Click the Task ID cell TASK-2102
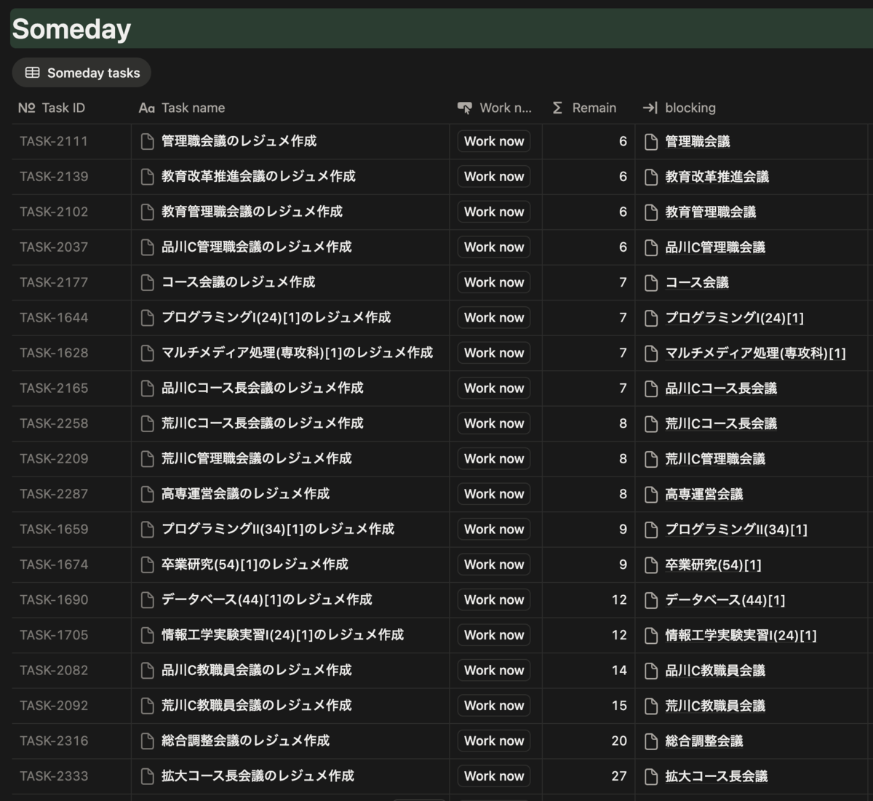Viewport: 873px width, 801px height. point(54,212)
